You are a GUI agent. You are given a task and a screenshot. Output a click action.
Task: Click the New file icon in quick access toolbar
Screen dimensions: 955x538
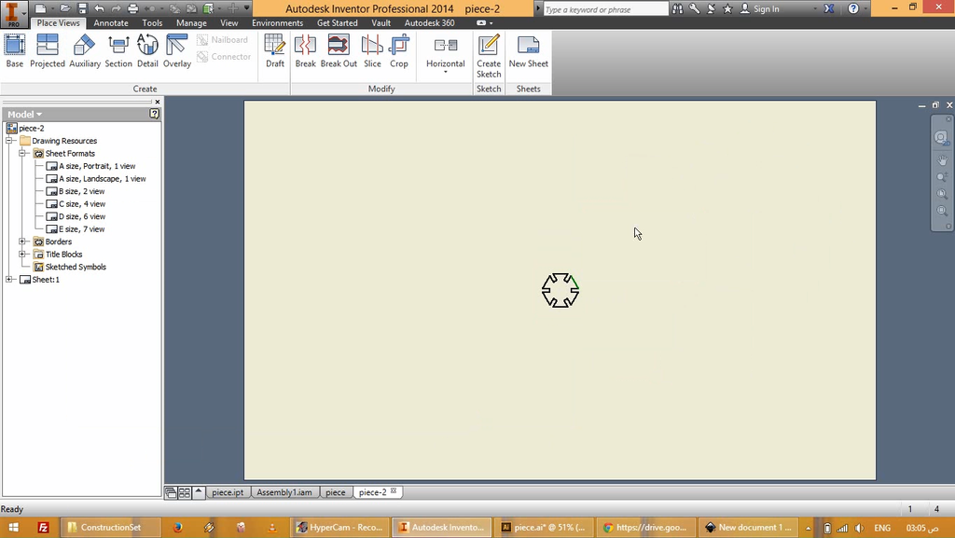click(40, 8)
